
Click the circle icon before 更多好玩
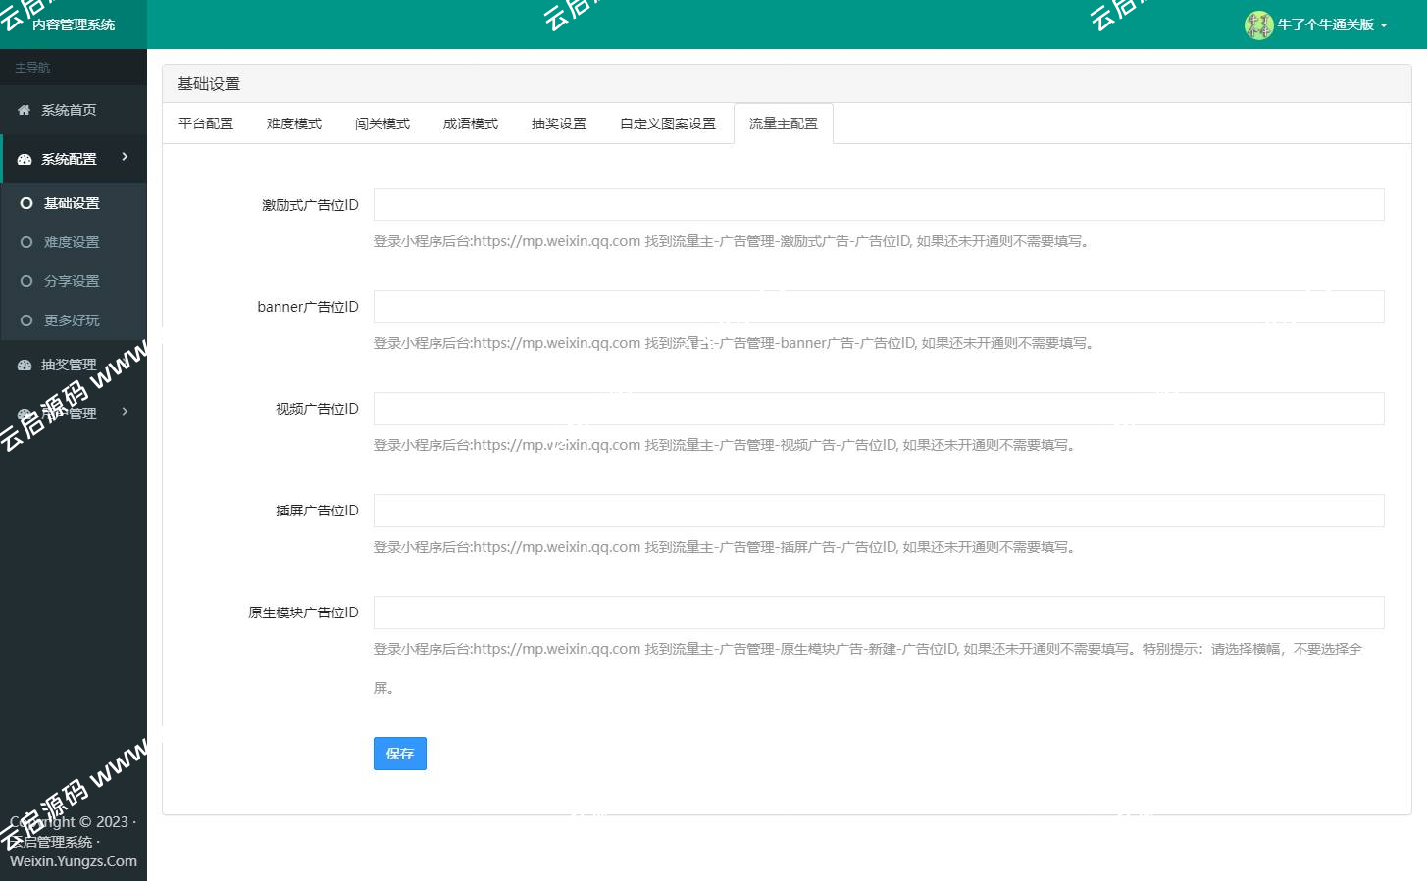pyautogui.click(x=28, y=320)
